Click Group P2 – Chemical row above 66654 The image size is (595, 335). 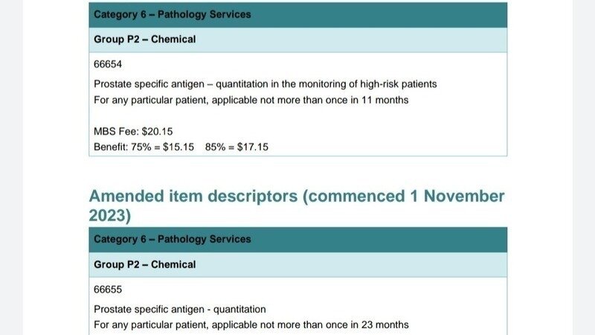(145, 39)
